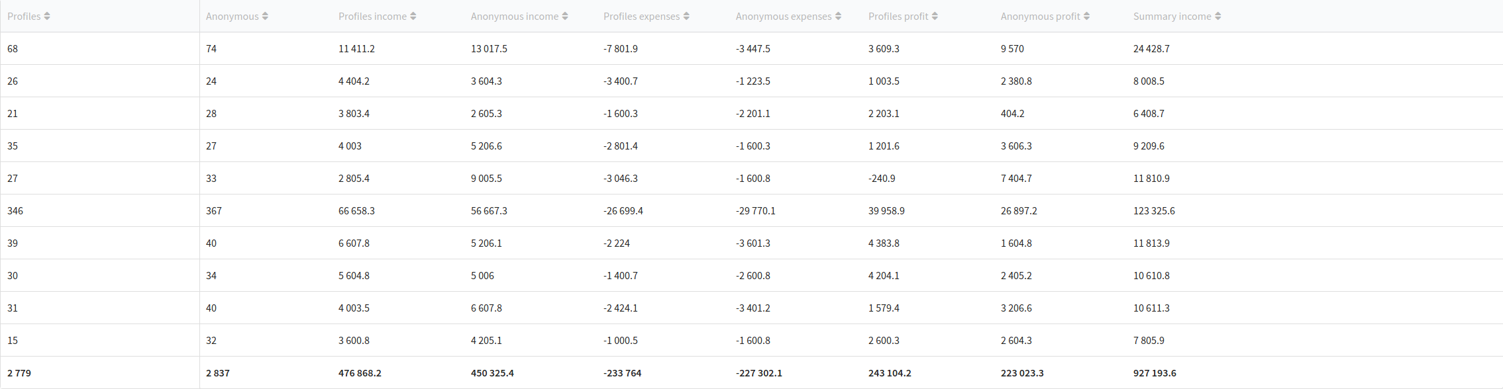Click the Anonymous profit cell 9 570

[x=1012, y=49]
